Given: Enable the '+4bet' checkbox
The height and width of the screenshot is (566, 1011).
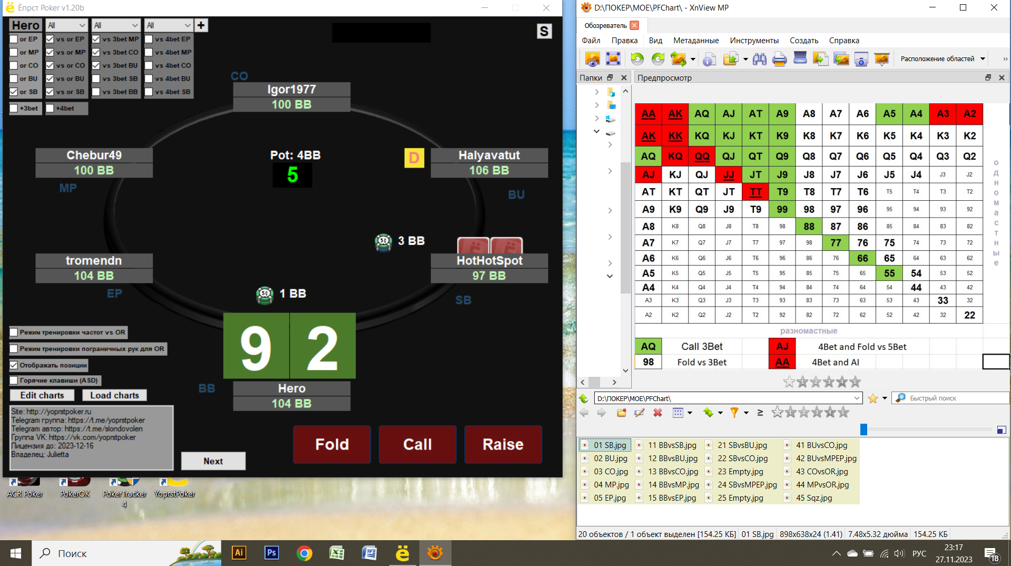Looking at the screenshot, I should click(50, 109).
